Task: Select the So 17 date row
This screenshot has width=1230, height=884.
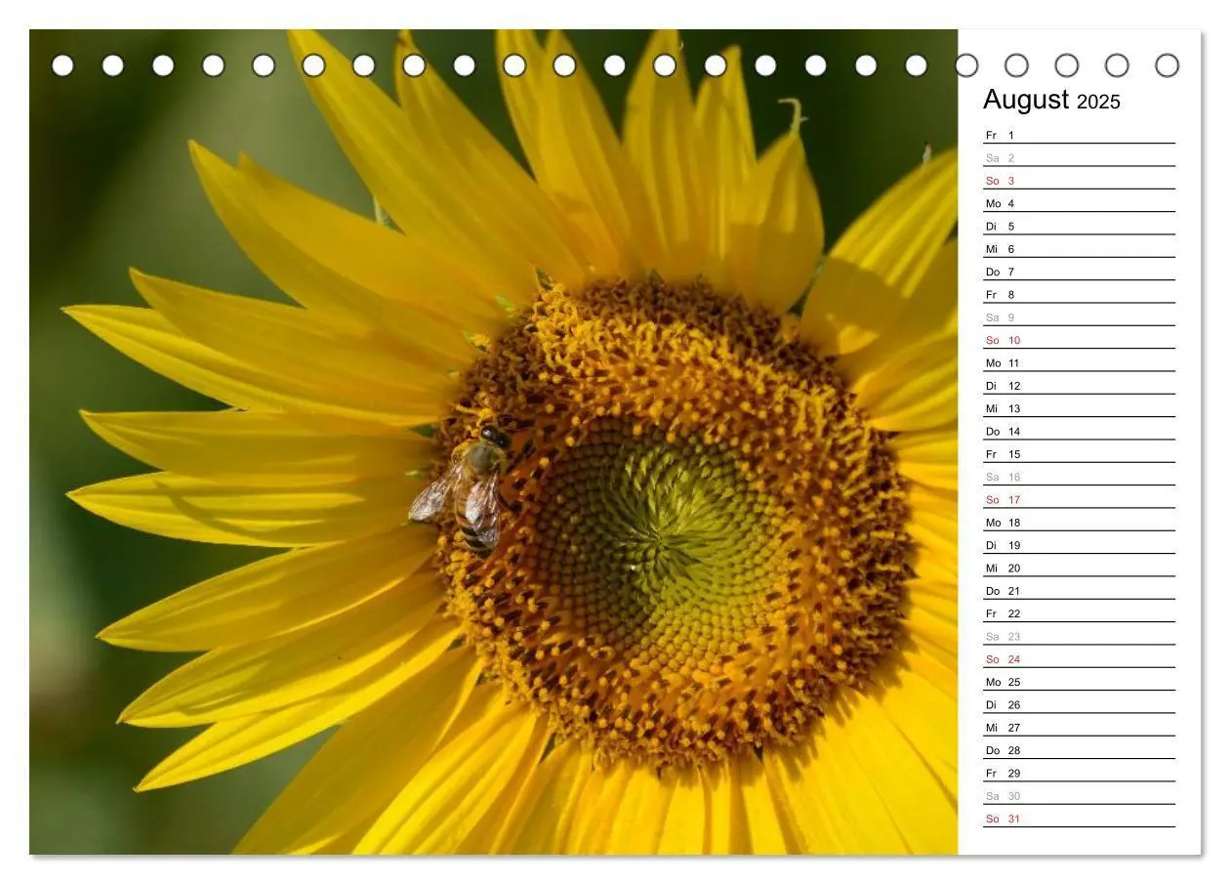Action: [1079, 499]
